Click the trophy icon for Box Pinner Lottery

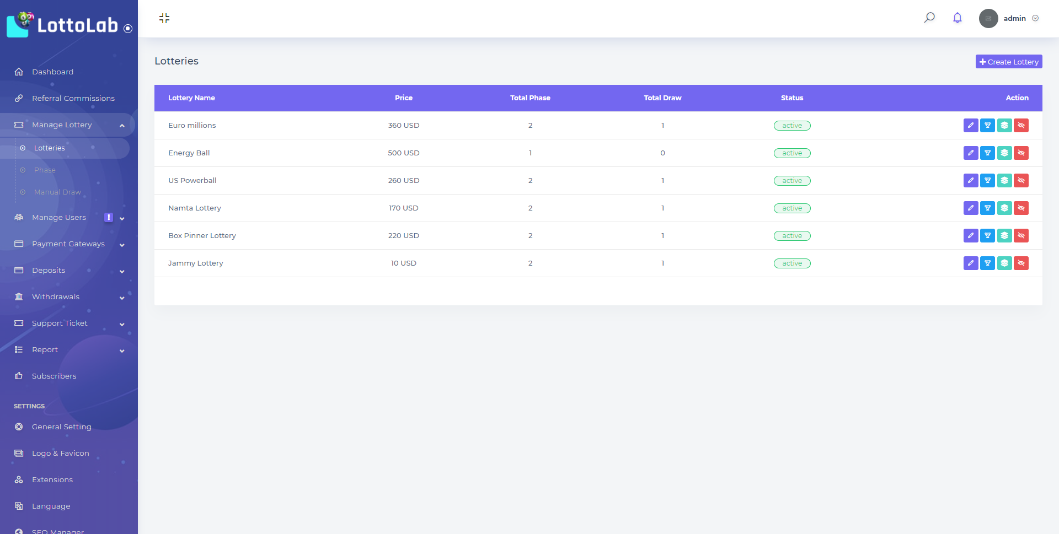[987, 236]
